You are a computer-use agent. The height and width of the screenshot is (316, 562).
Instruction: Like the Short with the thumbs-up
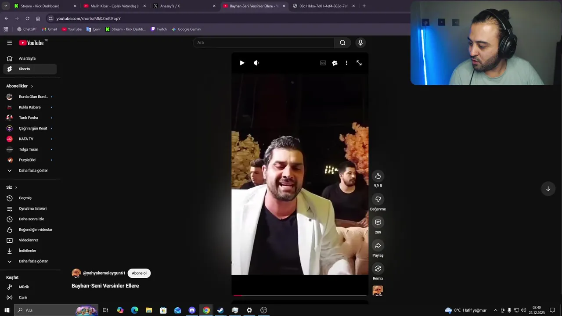(378, 176)
